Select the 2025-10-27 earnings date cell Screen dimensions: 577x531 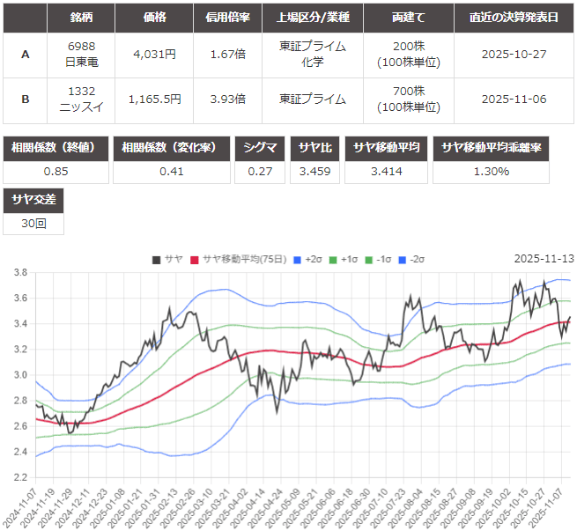pos(514,54)
